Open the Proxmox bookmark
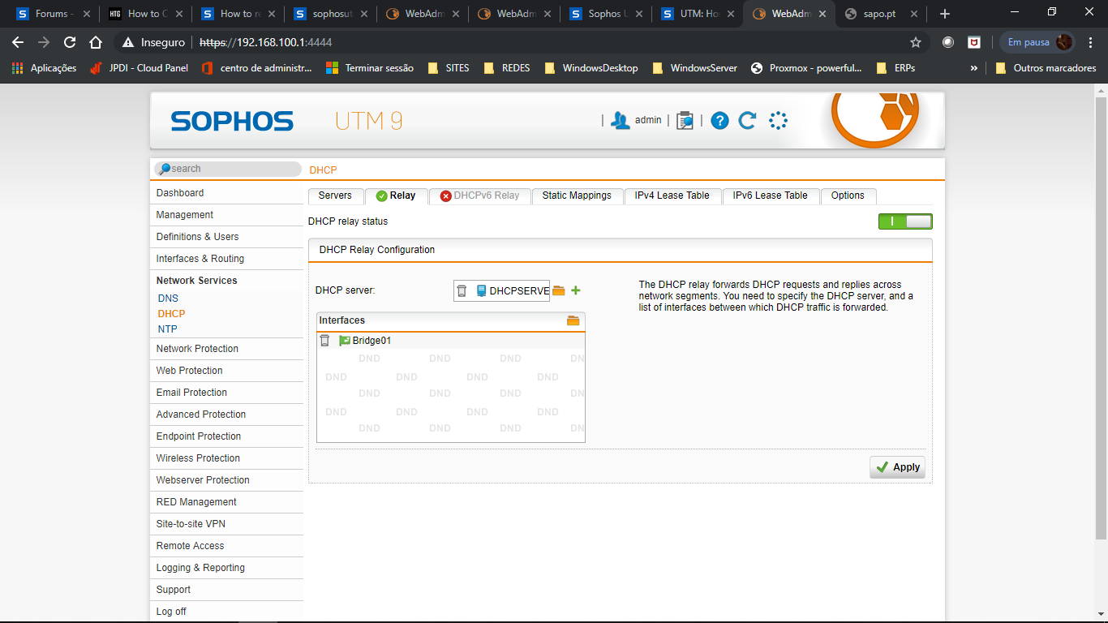 807,68
